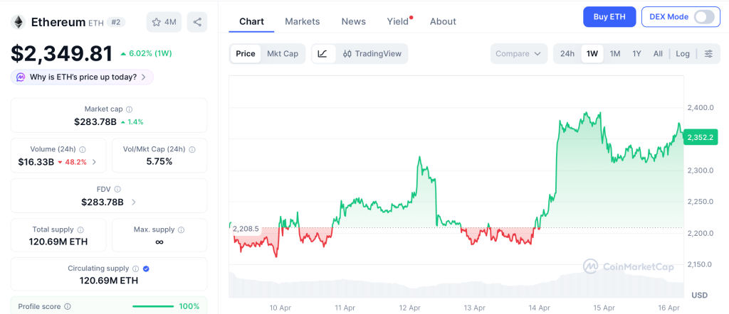
Task: Enable Log scale on the chart
Action: (682, 54)
